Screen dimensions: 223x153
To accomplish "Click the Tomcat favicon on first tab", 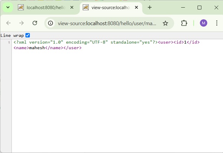I will (x=21, y=7).
